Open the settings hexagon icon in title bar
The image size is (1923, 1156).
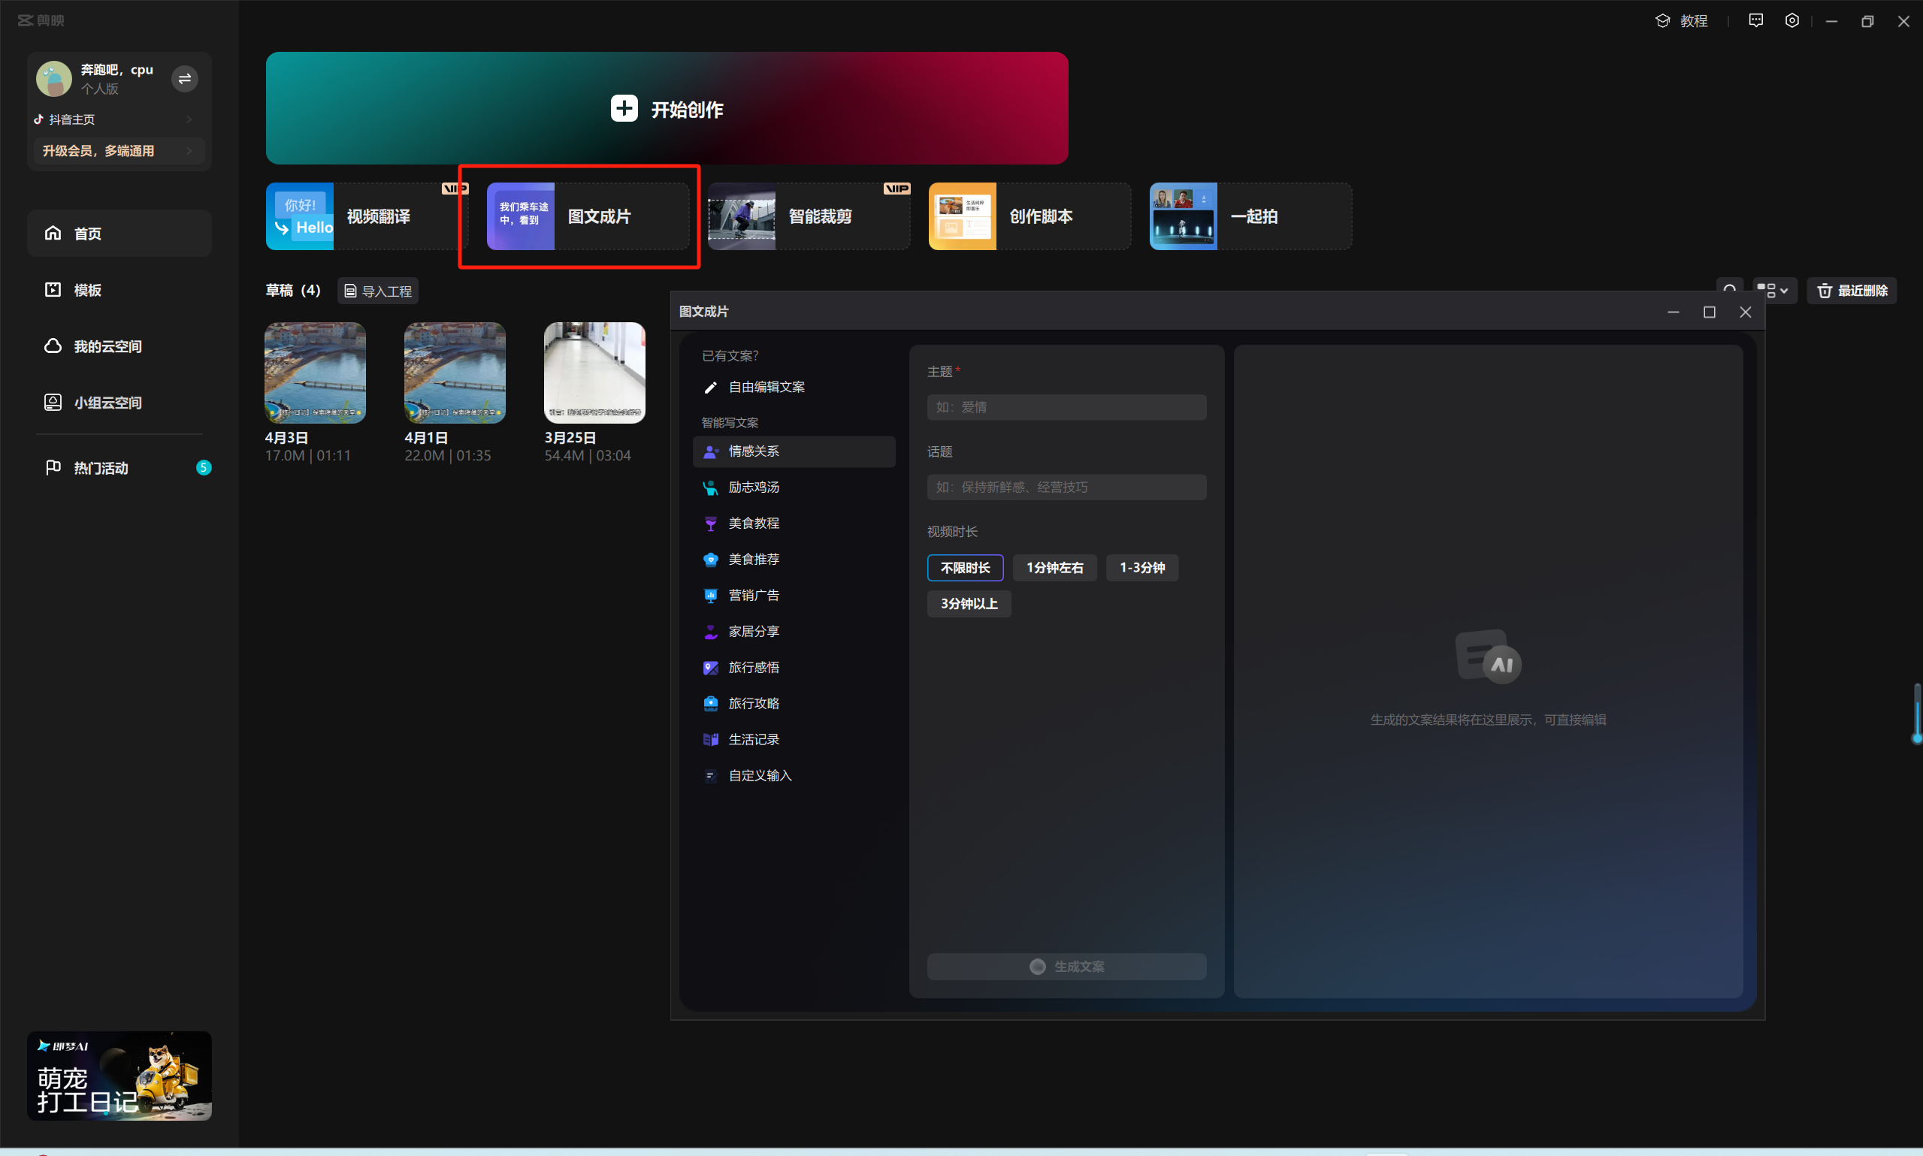click(1791, 21)
